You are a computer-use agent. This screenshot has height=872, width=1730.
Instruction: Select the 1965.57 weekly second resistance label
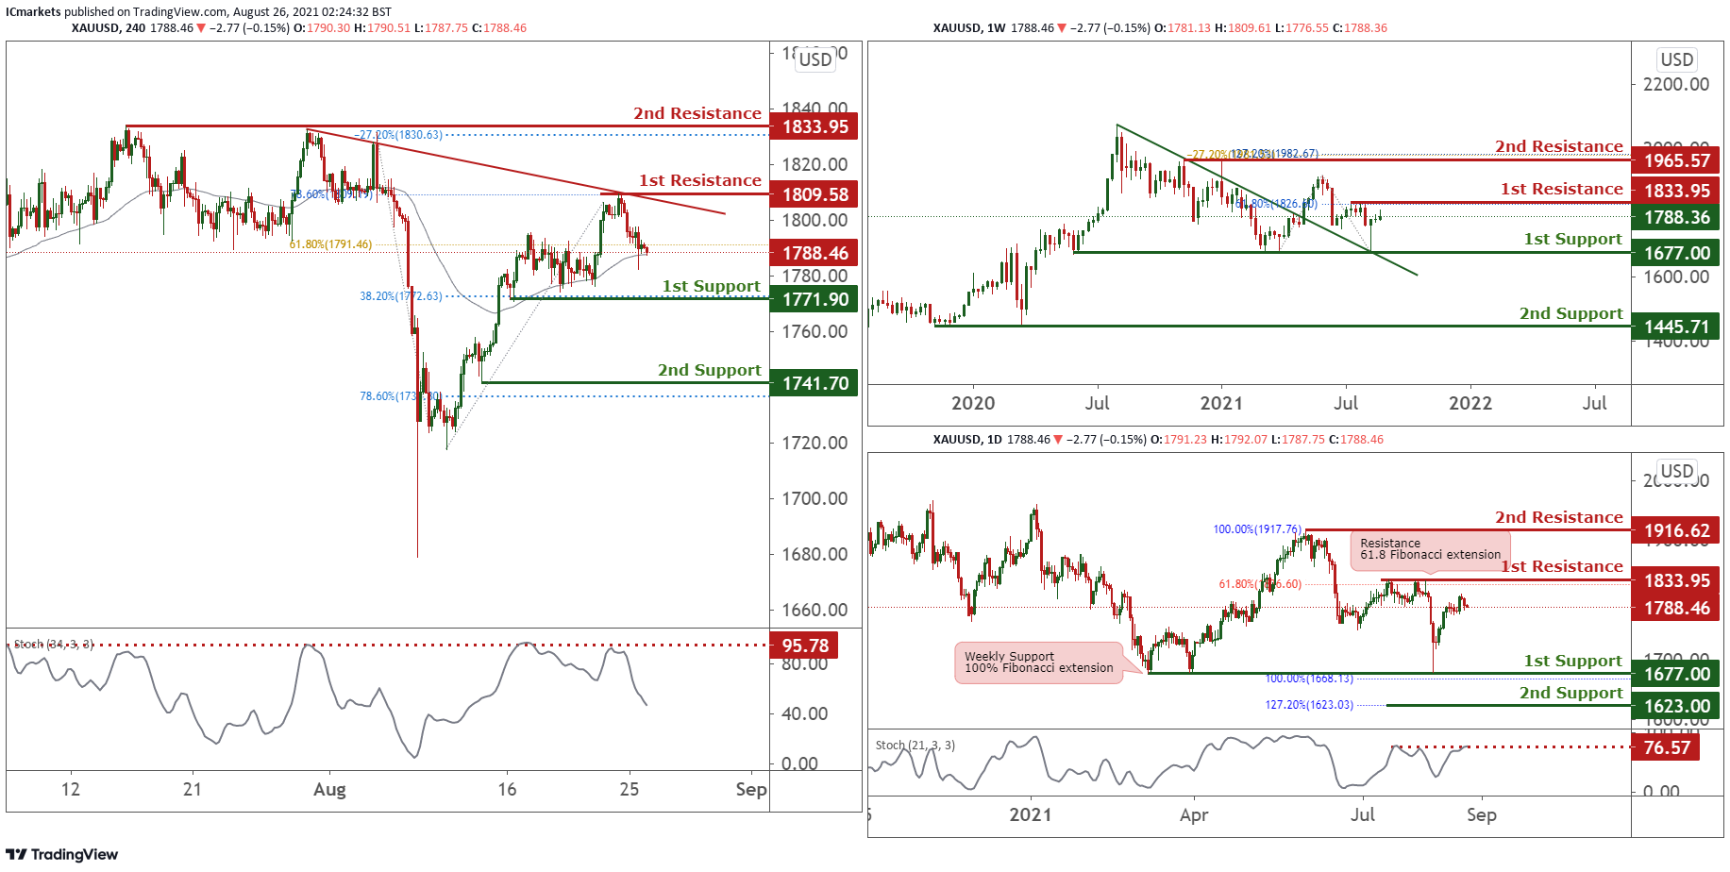(x=1676, y=161)
